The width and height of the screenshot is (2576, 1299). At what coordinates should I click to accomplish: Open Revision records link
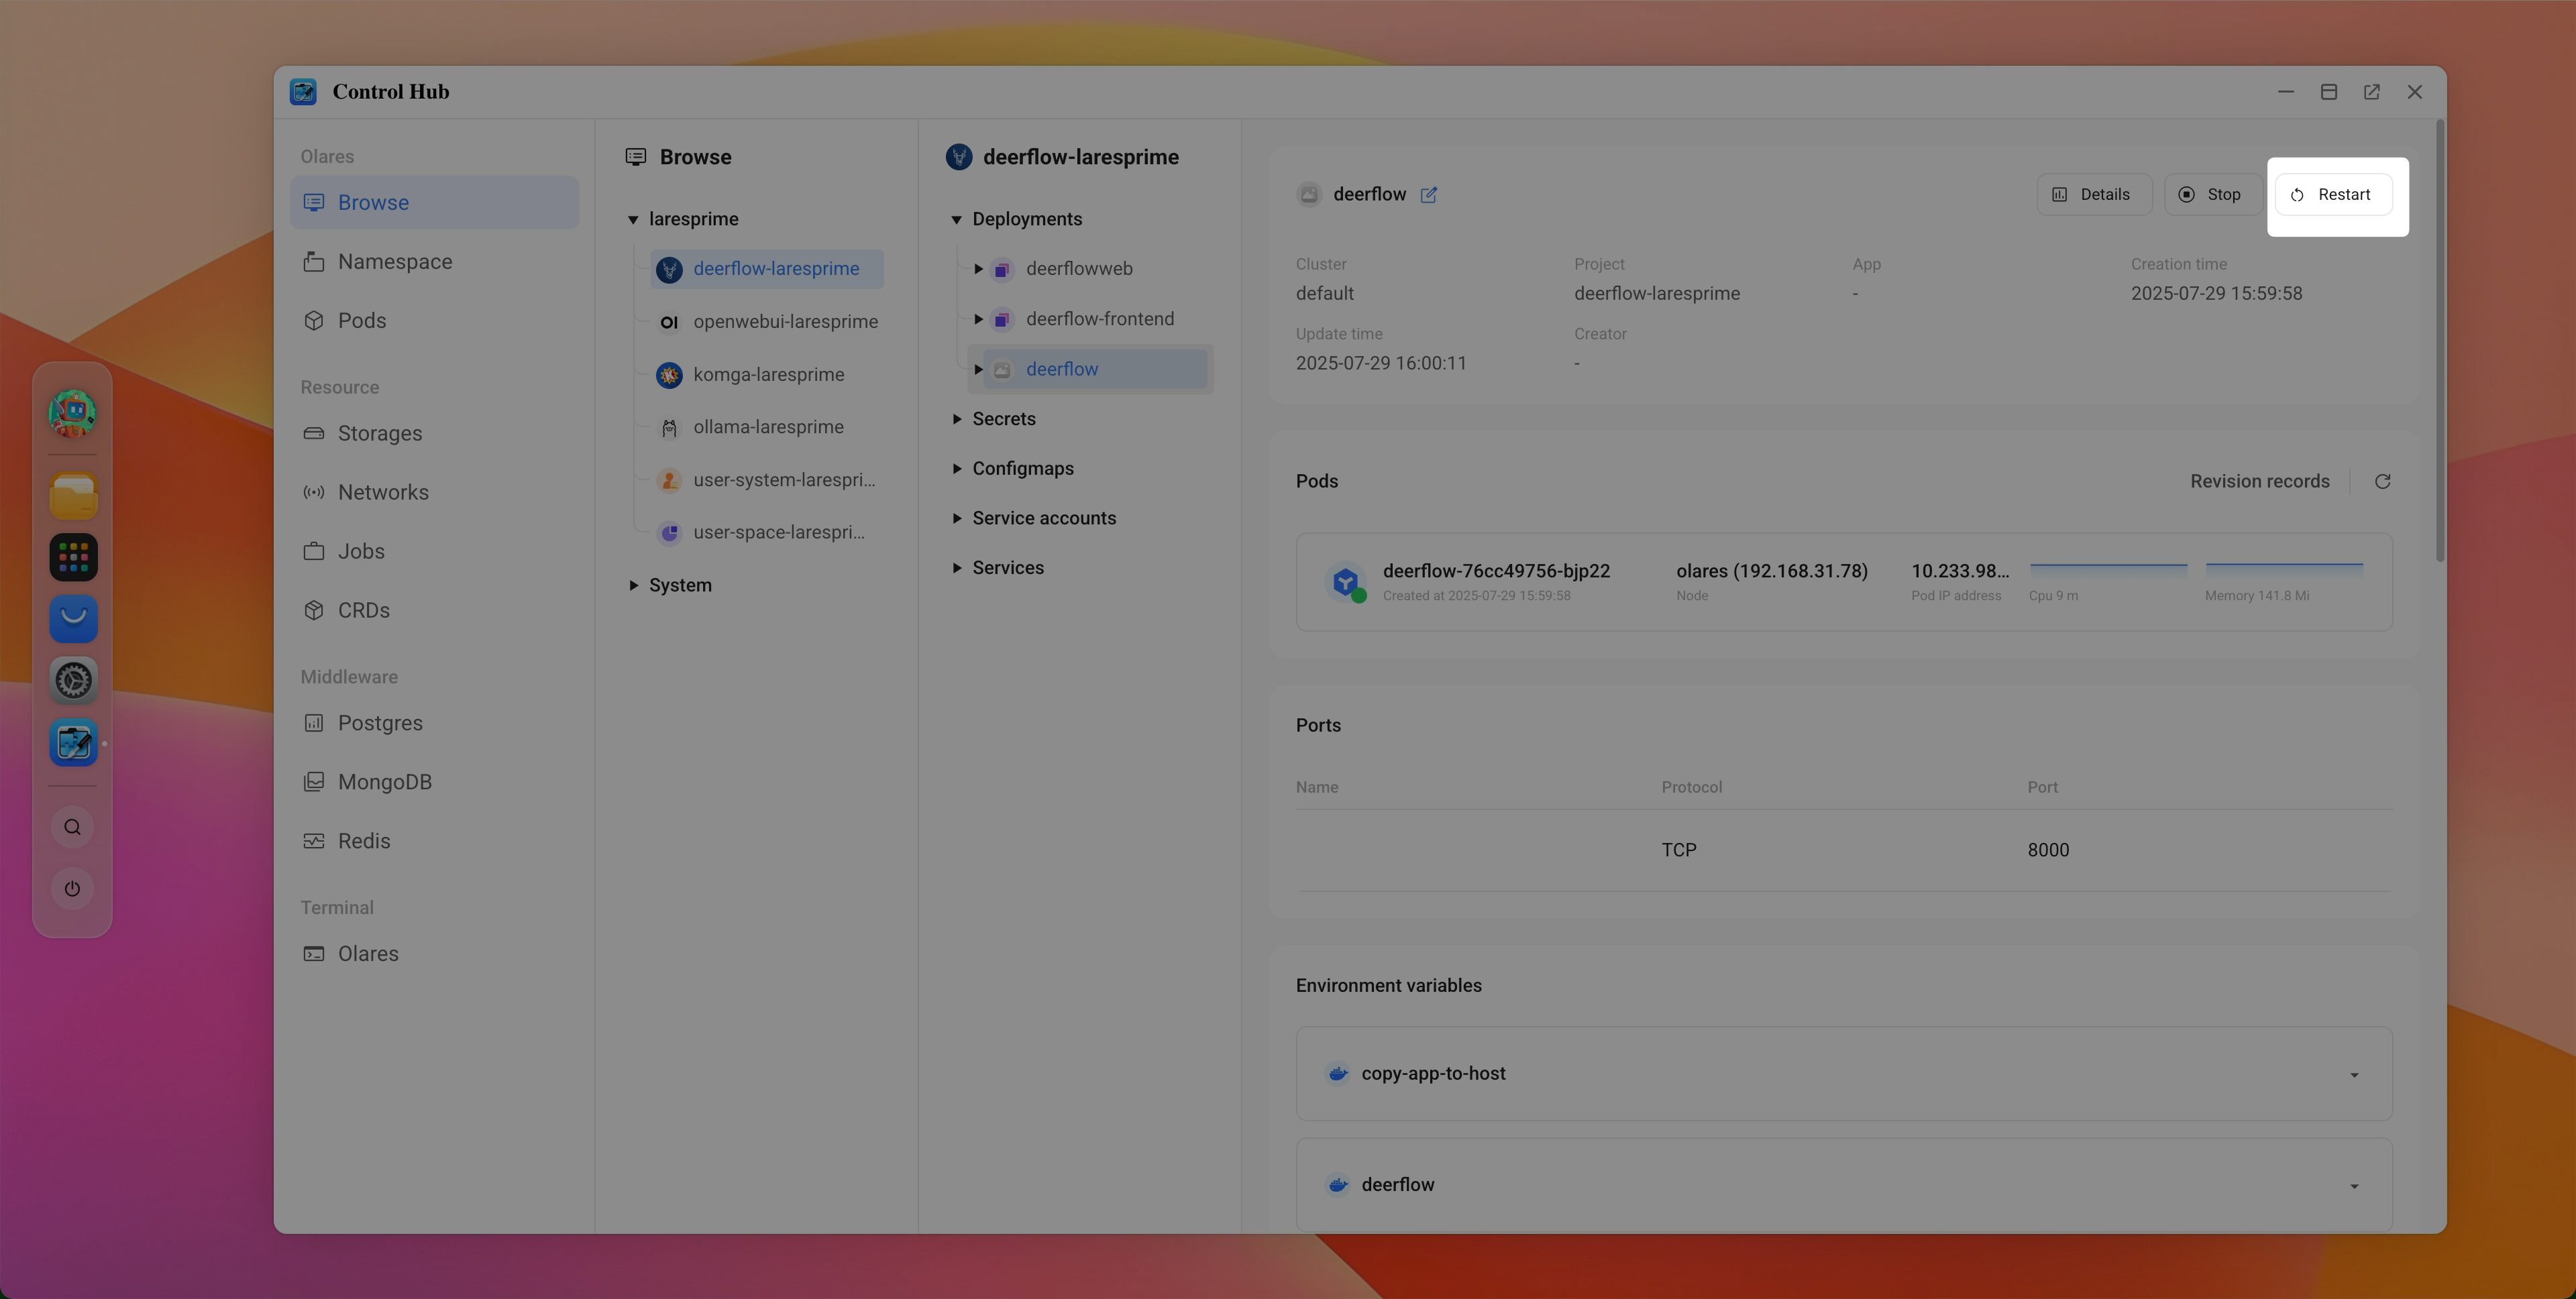coord(2259,482)
